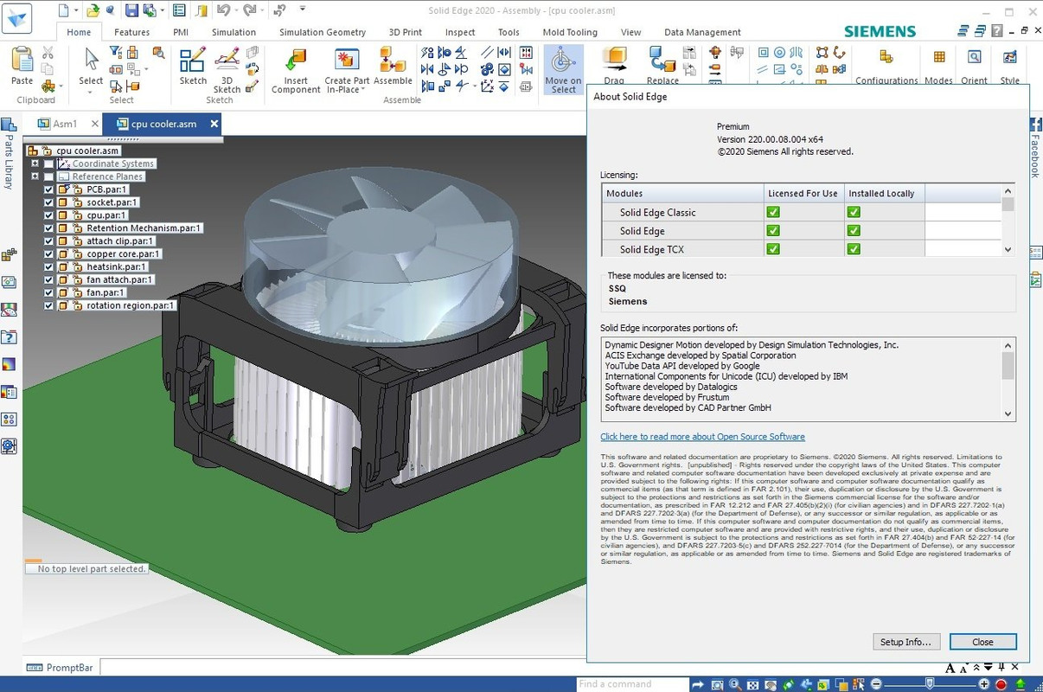This screenshot has height=692, width=1043.
Task: Click the Replace Part icon
Action: point(662,61)
